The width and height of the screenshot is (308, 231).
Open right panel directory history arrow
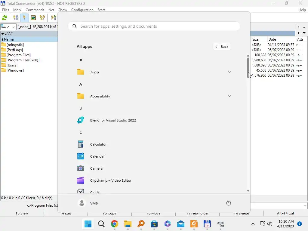click(x=304, y=33)
